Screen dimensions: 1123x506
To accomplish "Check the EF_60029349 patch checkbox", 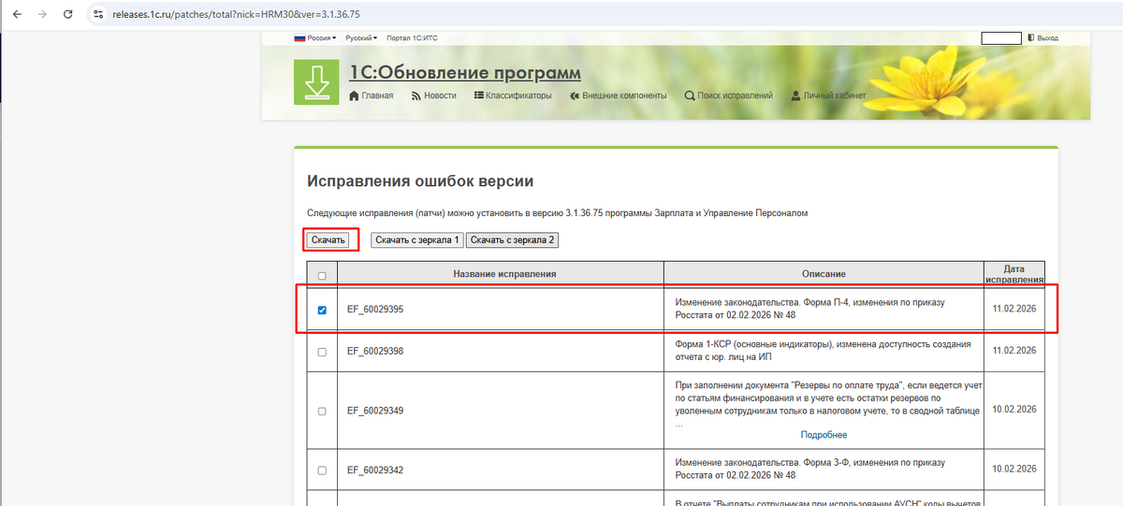I will tap(322, 411).
